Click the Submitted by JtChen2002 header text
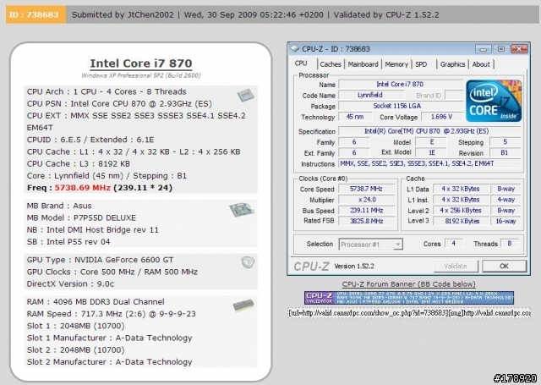Image resolution: width=541 pixels, height=385 pixels. [123, 15]
